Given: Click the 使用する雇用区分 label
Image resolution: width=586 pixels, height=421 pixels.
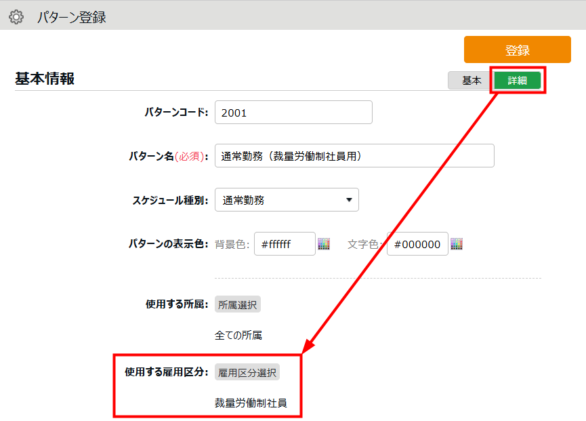Looking at the screenshot, I should coord(166,372).
